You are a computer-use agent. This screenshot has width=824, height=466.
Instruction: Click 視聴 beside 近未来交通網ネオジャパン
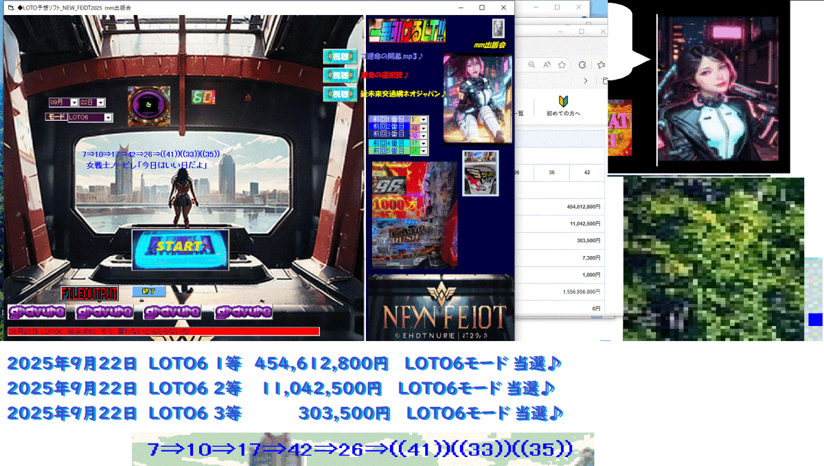click(x=340, y=93)
